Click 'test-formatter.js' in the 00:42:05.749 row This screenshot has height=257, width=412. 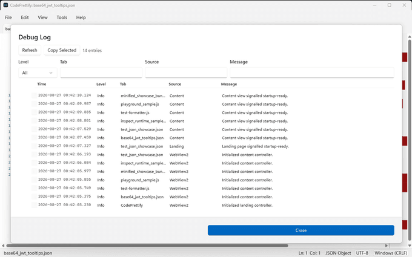pyautogui.click(x=135, y=188)
